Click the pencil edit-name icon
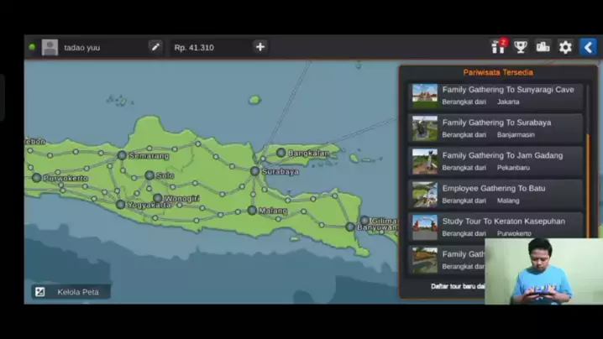Viewport: 603px width, 339px height. [155, 47]
